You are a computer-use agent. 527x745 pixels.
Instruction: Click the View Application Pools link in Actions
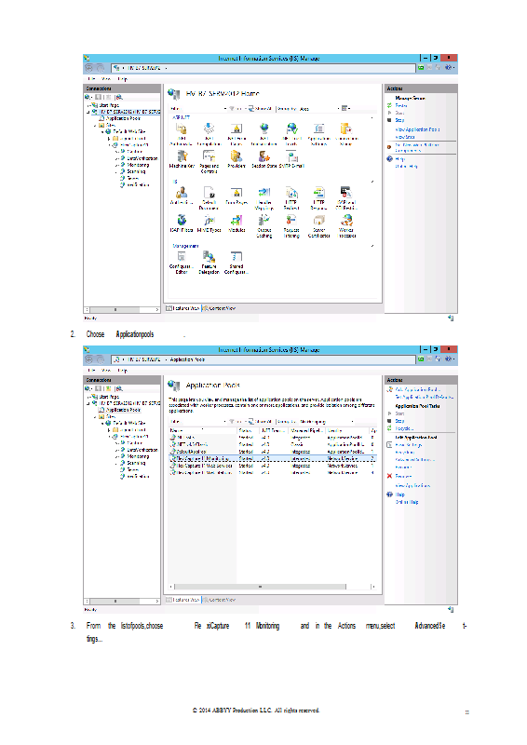pos(417,129)
